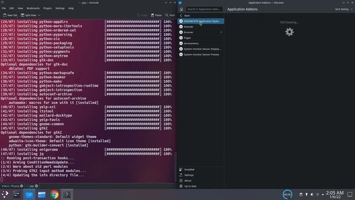Open the View menu in Konsole
This screenshot has height=200, width=355.
coord(20,8)
